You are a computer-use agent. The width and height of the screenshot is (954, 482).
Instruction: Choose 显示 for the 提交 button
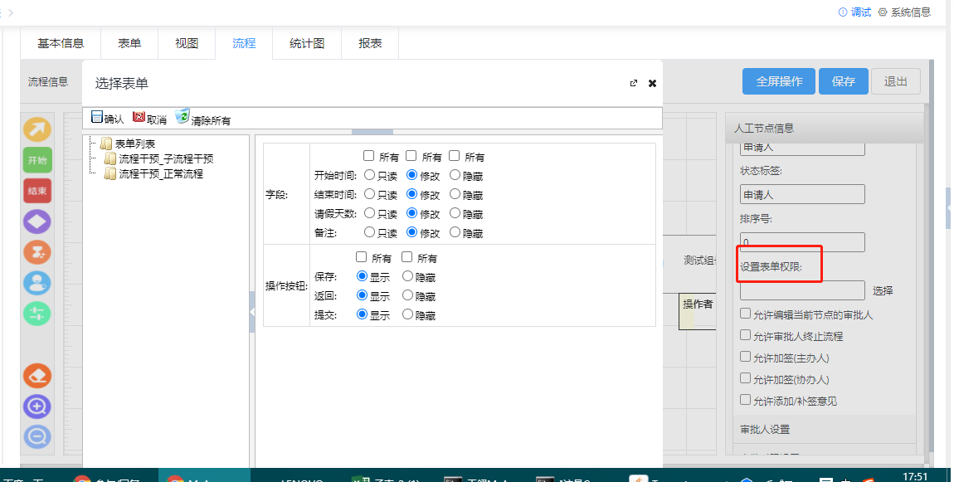coord(362,314)
